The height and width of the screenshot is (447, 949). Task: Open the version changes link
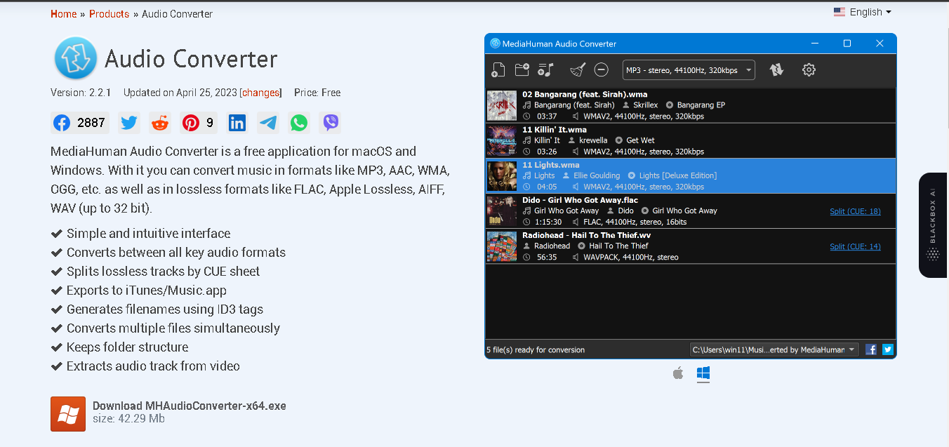(x=260, y=93)
